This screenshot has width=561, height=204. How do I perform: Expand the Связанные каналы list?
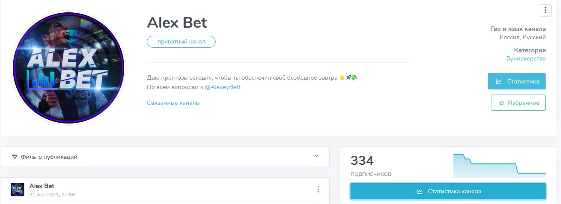pos(173,103)
